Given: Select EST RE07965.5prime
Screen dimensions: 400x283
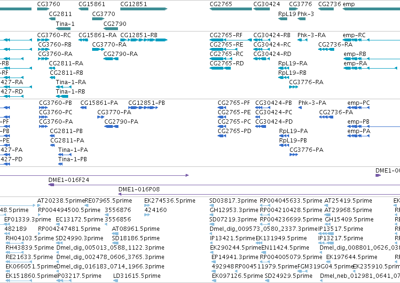Looking at the screenshot, I should [x=87, y=205].
